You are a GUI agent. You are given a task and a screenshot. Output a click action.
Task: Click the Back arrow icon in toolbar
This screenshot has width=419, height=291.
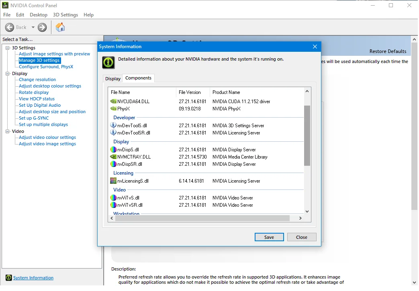pos(9,27)
